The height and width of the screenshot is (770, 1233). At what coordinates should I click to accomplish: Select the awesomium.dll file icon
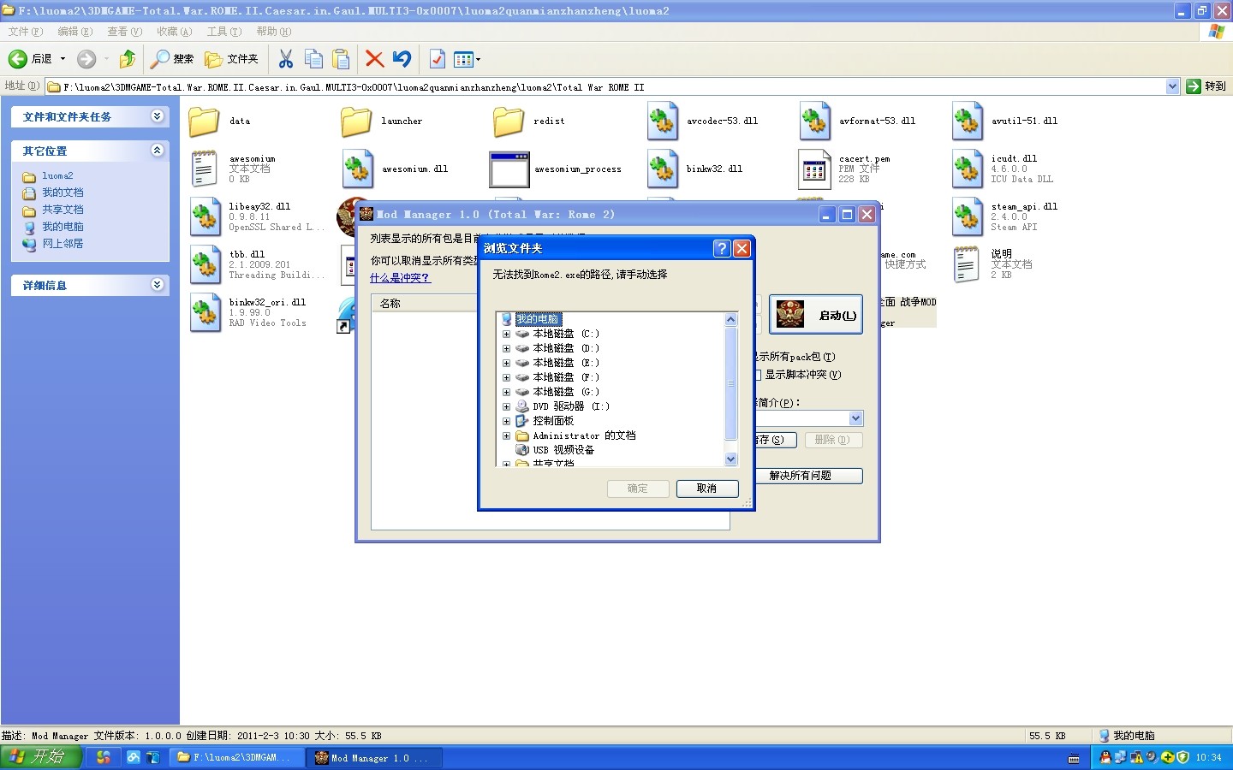(x=357, y=169)
